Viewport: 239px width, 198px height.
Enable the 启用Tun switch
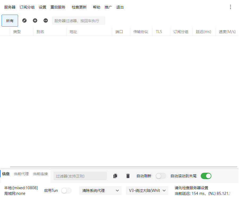tap(66, 191)
